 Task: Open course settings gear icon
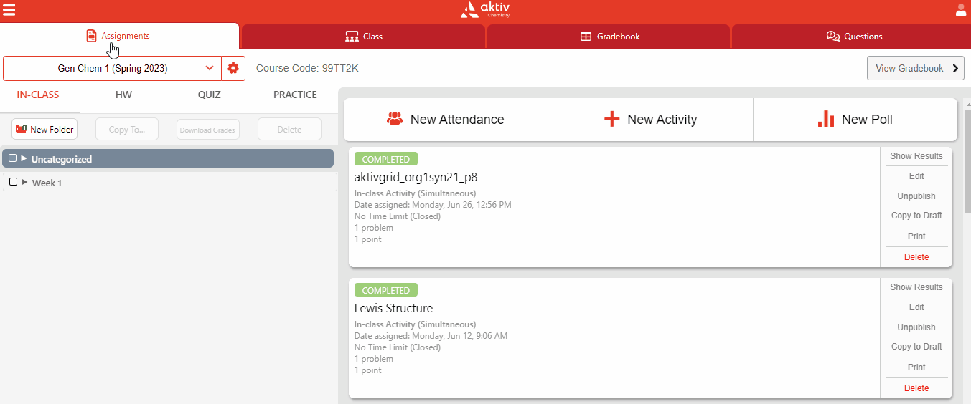point(233,68)
